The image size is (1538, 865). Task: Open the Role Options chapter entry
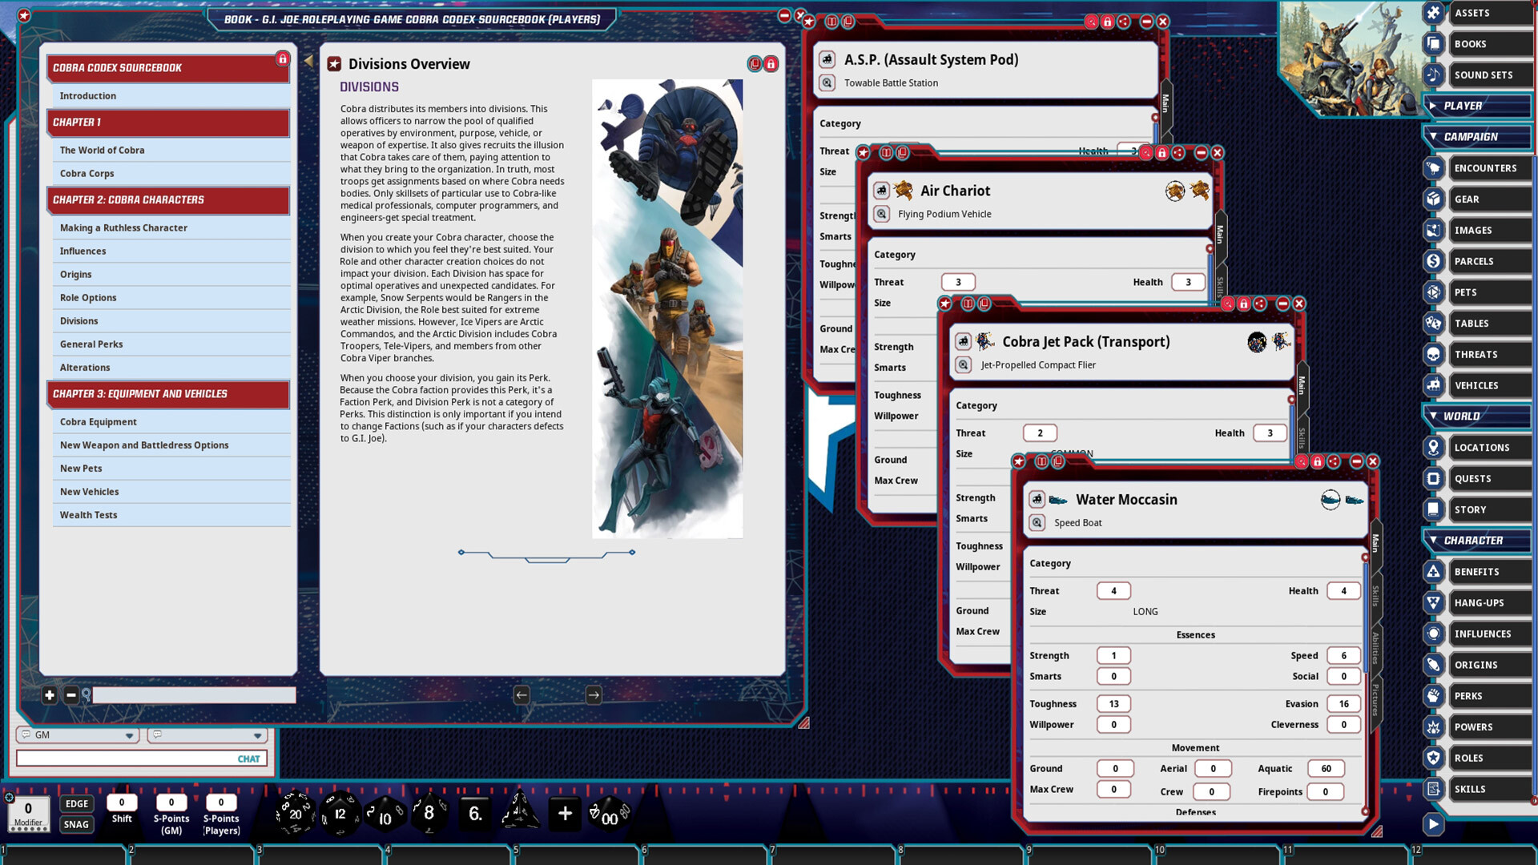tap(88, 297)
